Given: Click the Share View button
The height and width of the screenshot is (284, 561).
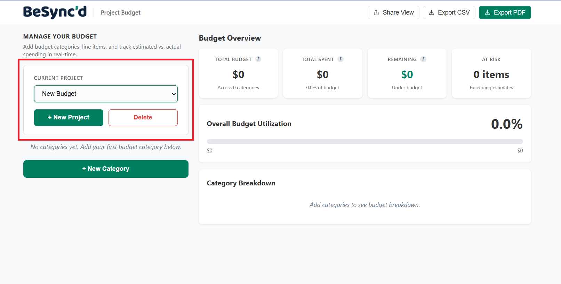Looking at the screenshot, I should [x=393, y=12].
